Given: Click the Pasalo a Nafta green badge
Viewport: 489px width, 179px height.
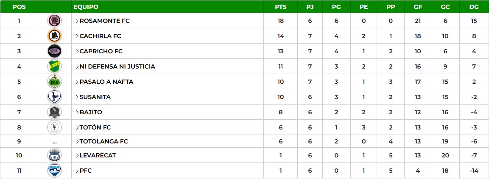Looking at the screenshot, I should coord(55,82).
